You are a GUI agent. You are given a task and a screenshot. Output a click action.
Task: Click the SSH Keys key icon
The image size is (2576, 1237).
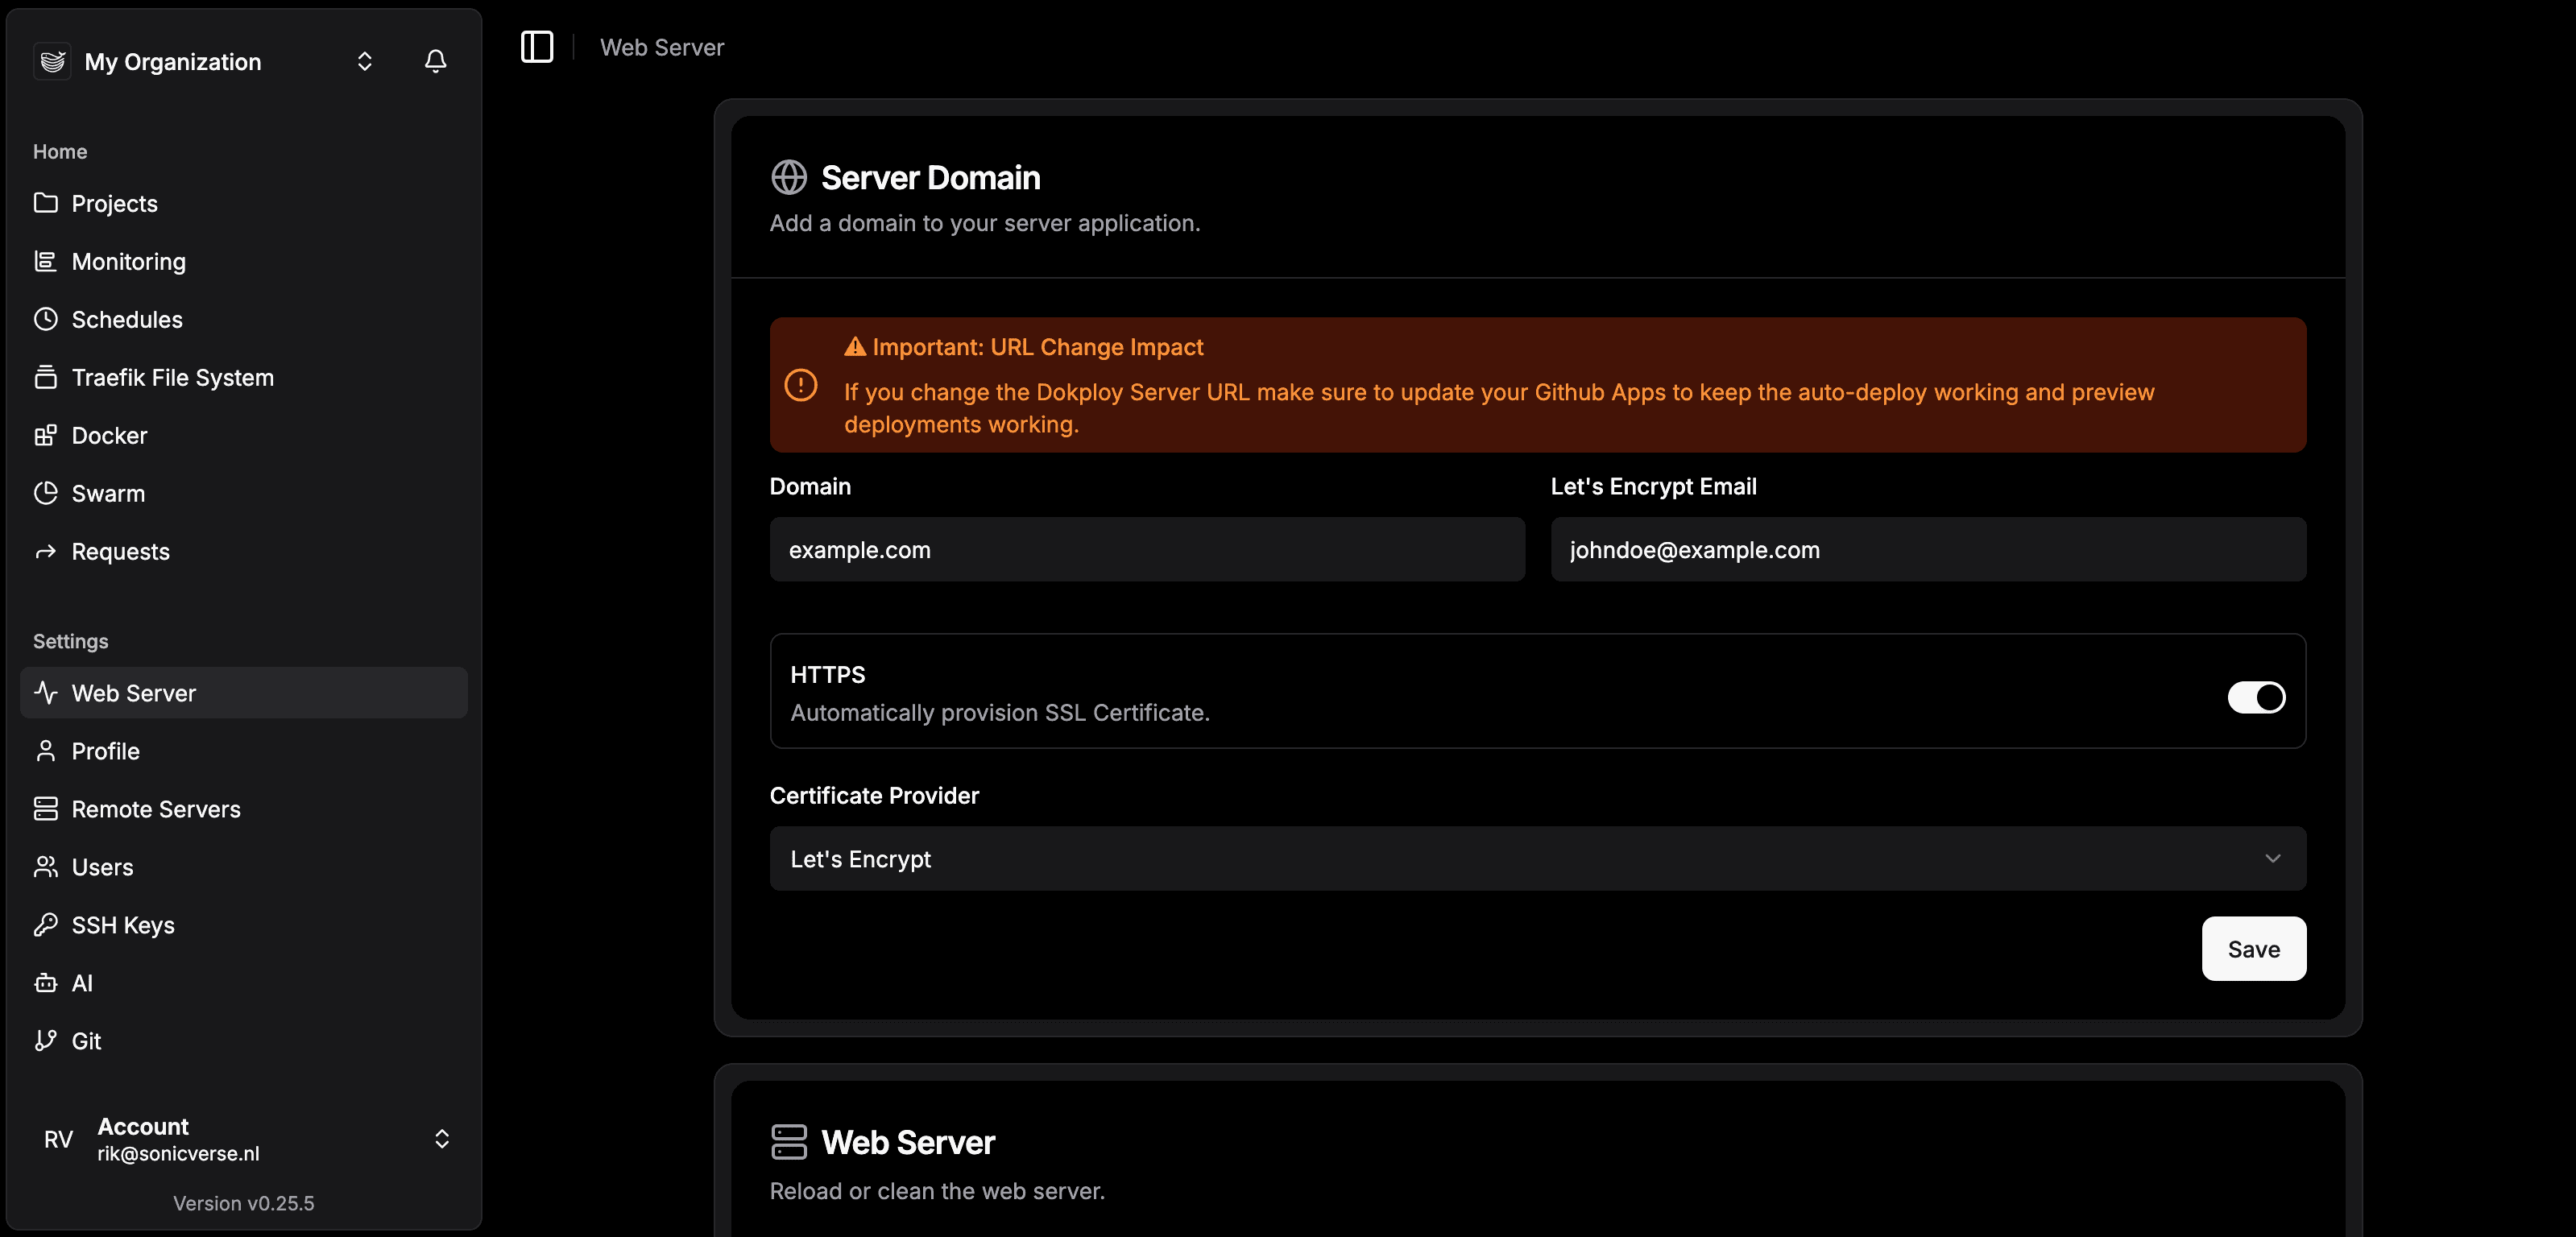(45, 925)
